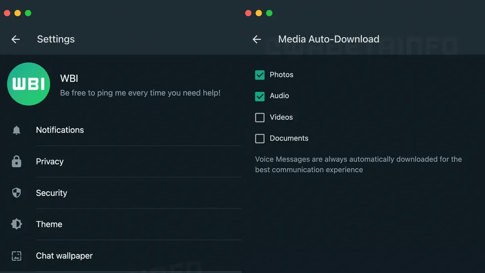This screenshot has height=273, width=485.
Task: Close the Settings window with red button
Action: [7, 13]
